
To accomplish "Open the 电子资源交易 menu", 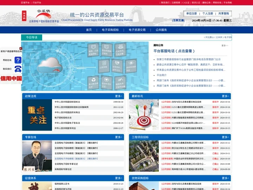I will [137, 30].
